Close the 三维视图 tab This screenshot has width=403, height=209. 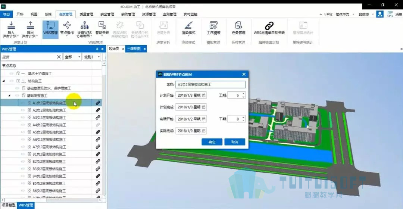[x=144, y=49]
